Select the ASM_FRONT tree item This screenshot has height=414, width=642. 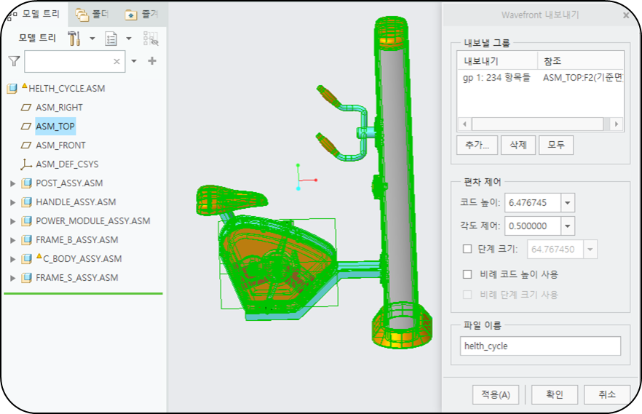pyautogui.click(x=60, y=146)
